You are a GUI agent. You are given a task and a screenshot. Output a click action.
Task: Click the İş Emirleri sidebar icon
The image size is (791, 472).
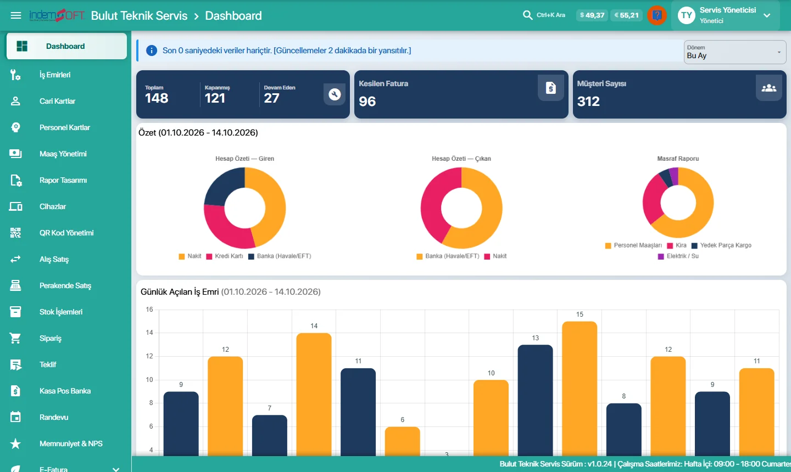(15, 75)
